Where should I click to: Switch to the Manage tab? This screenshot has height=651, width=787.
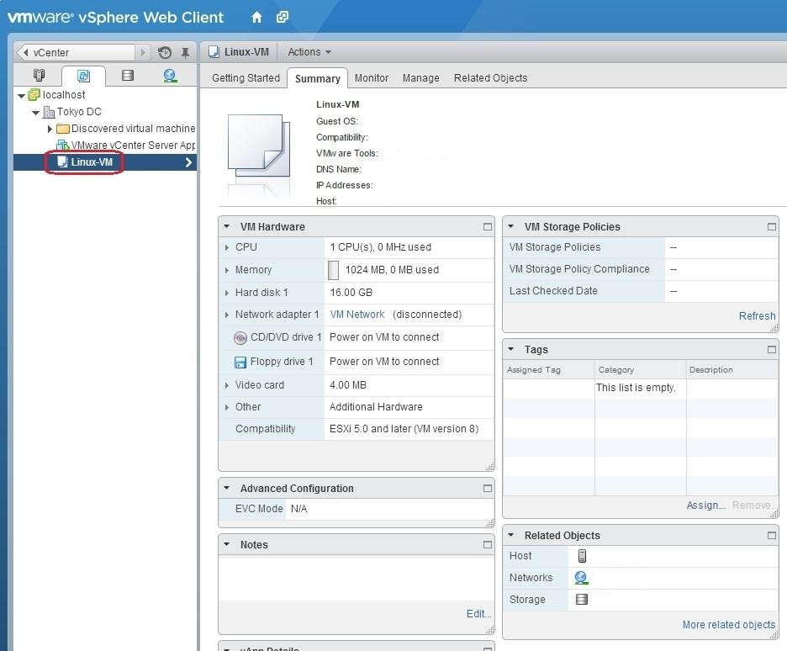click(420, 78)
